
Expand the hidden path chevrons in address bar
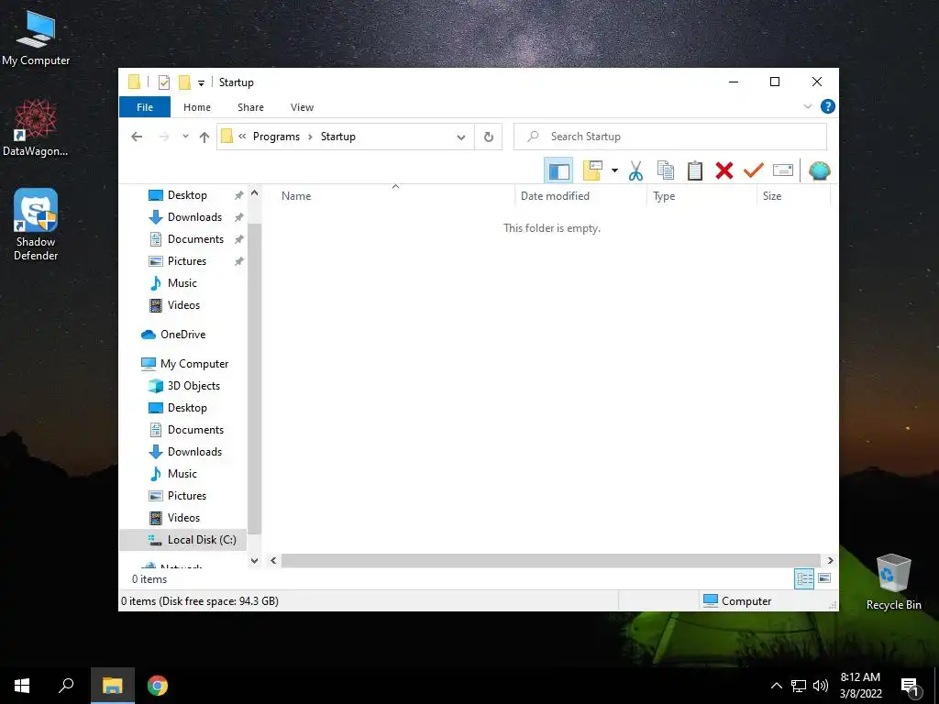coord(242,137)
